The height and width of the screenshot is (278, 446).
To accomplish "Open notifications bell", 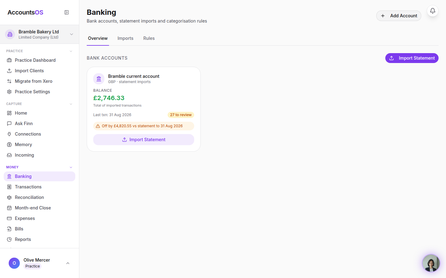I will 433,11.
